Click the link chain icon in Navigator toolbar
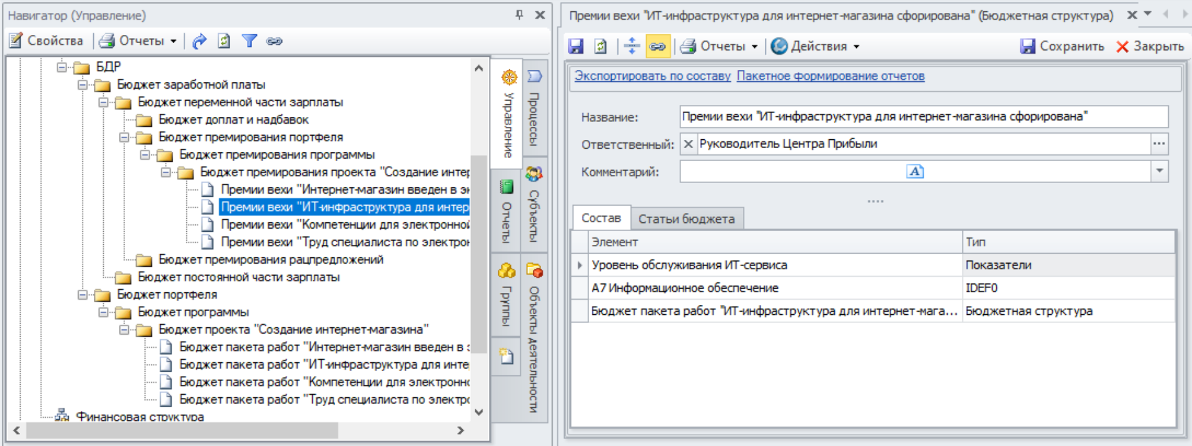 click(274, 41)
